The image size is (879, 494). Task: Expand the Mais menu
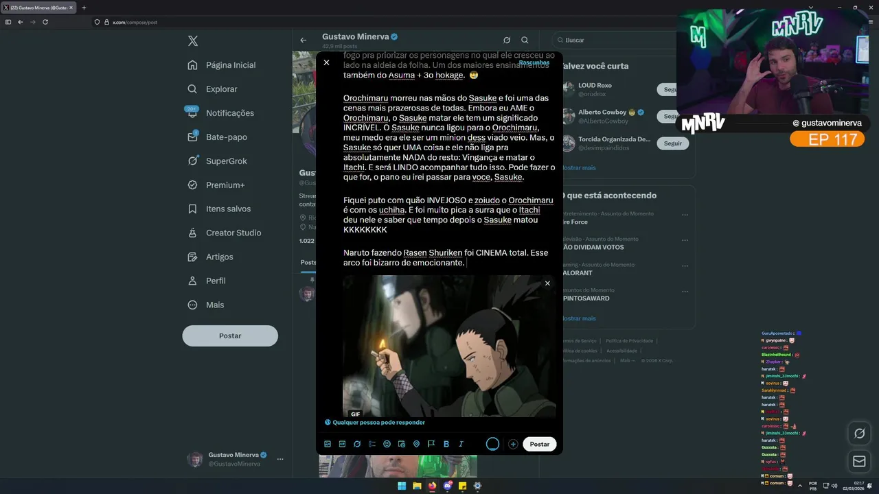205,305
